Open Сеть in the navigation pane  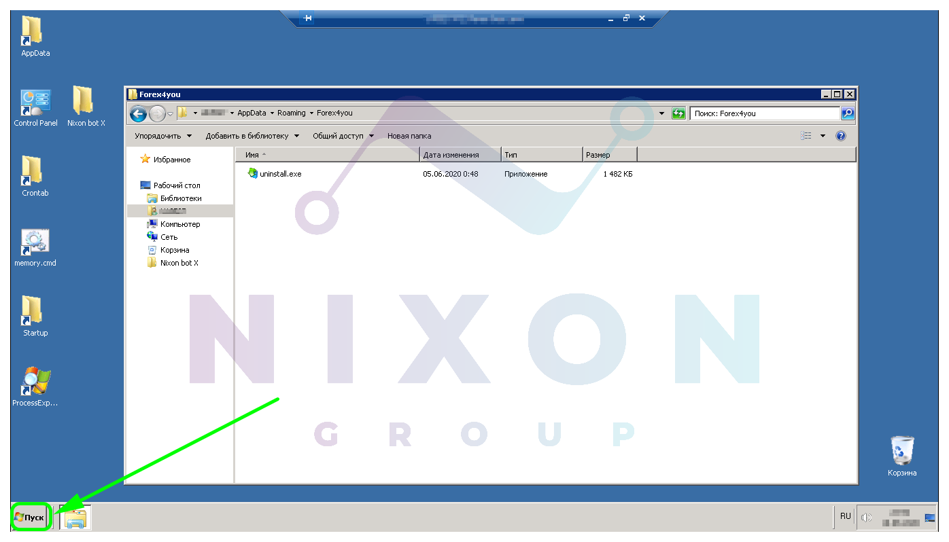point(162,237)
